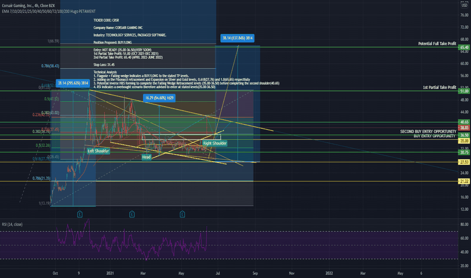Click 16.00 on the price scale
This screenshot has height=278, width=471.
coord(464,197)
